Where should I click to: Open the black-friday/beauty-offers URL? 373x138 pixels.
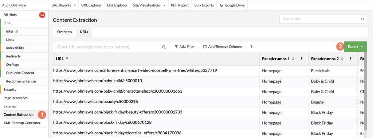[118, 112]
